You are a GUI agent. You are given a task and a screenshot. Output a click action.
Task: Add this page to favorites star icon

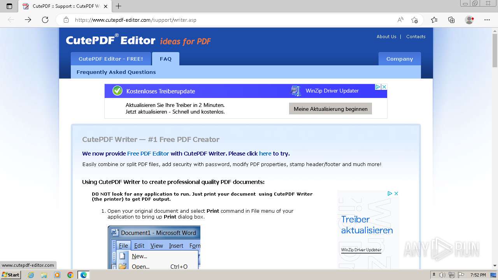[x=414, y=20]
